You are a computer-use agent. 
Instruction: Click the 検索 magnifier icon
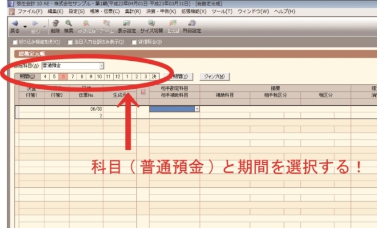(x=69, y=23)
